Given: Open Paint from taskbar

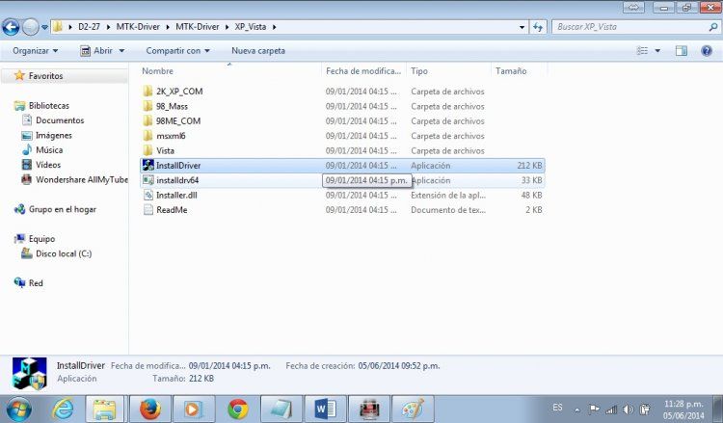Looking at the screenshot, I should click(x=413, y=410).
